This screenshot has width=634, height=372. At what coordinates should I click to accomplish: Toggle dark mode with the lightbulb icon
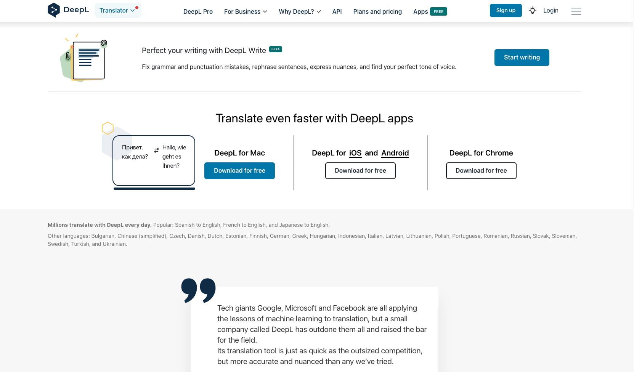(532, 10)
